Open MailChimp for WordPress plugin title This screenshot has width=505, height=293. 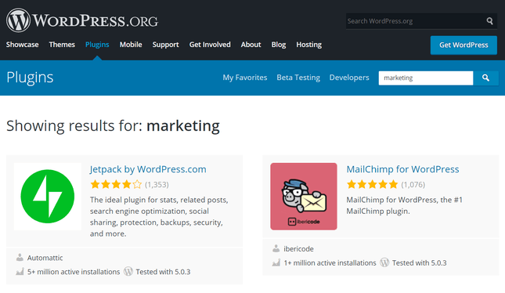pyautogui.click(x=402, y=169)
